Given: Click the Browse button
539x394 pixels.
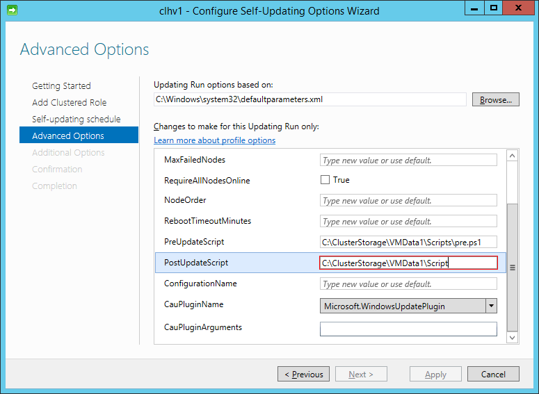Looking at the screenshot, I should tap(496, 99).
